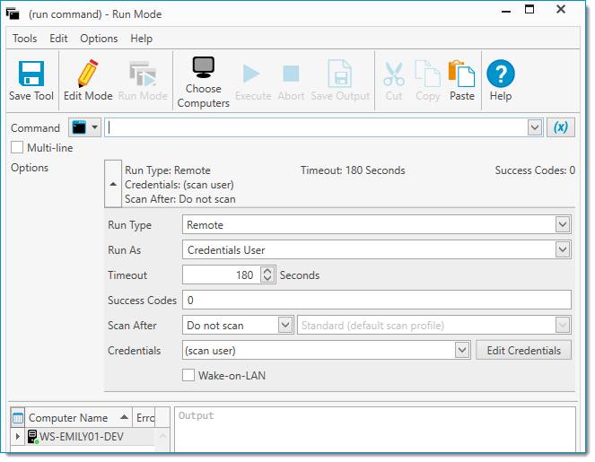
Task: Click the Timeout spinner arrows
Action: [267, 275]
